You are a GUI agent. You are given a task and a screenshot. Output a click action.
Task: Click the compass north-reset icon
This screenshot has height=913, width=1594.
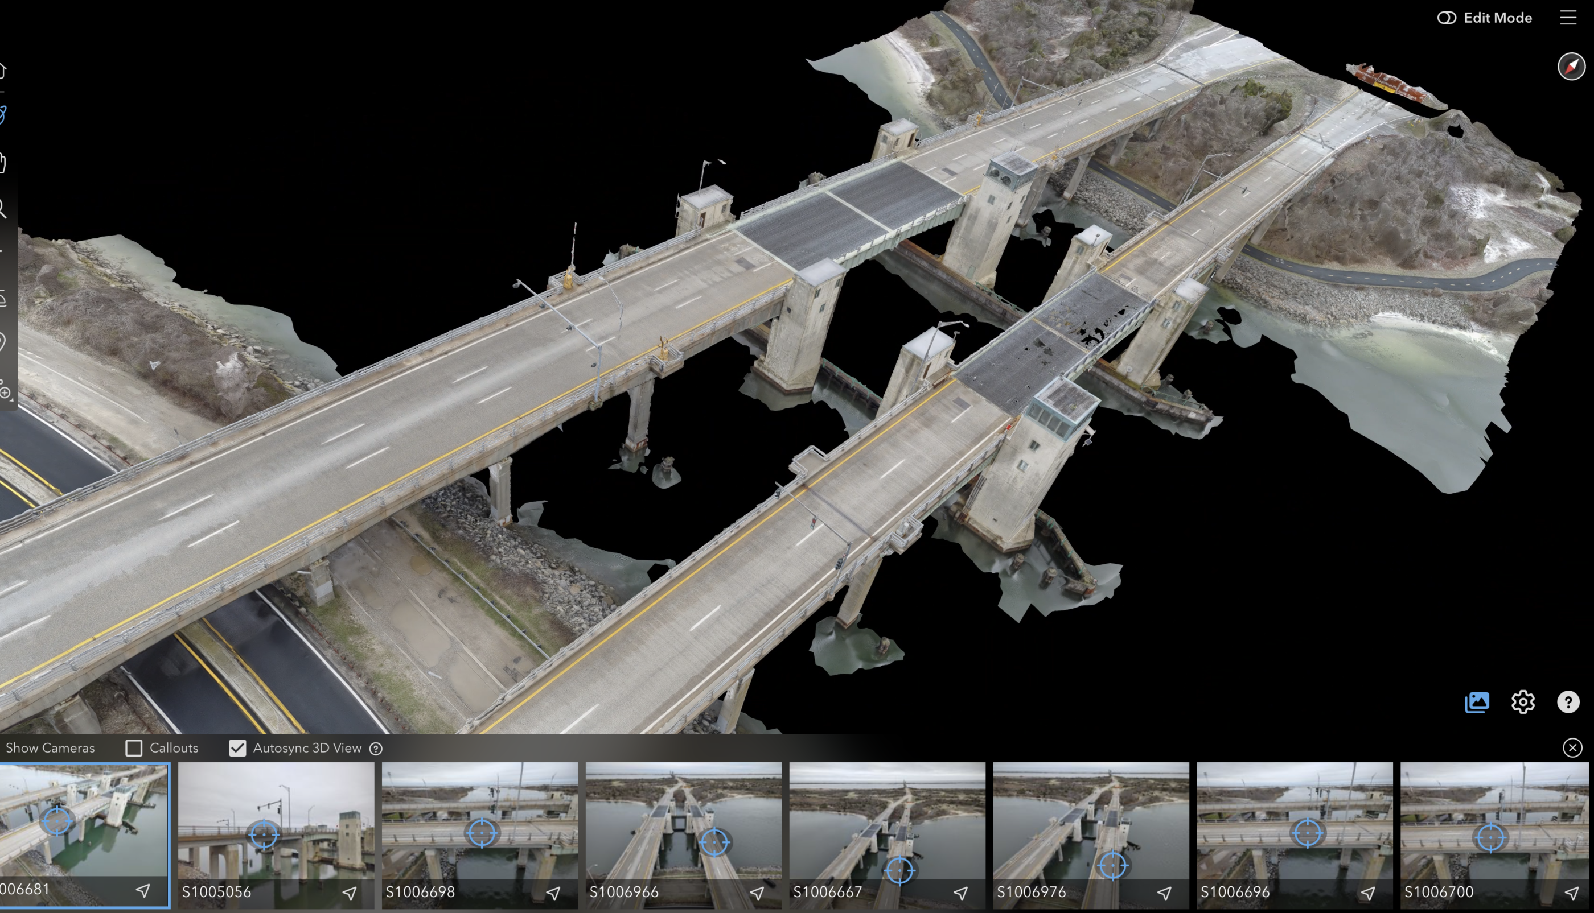click(1571, 66)
